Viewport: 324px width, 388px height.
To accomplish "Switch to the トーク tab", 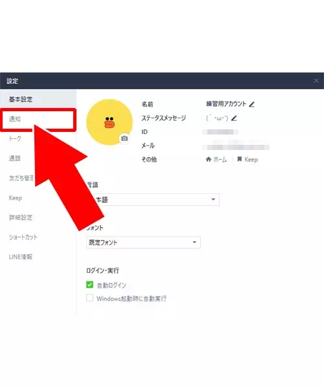I will click(15, 138).
